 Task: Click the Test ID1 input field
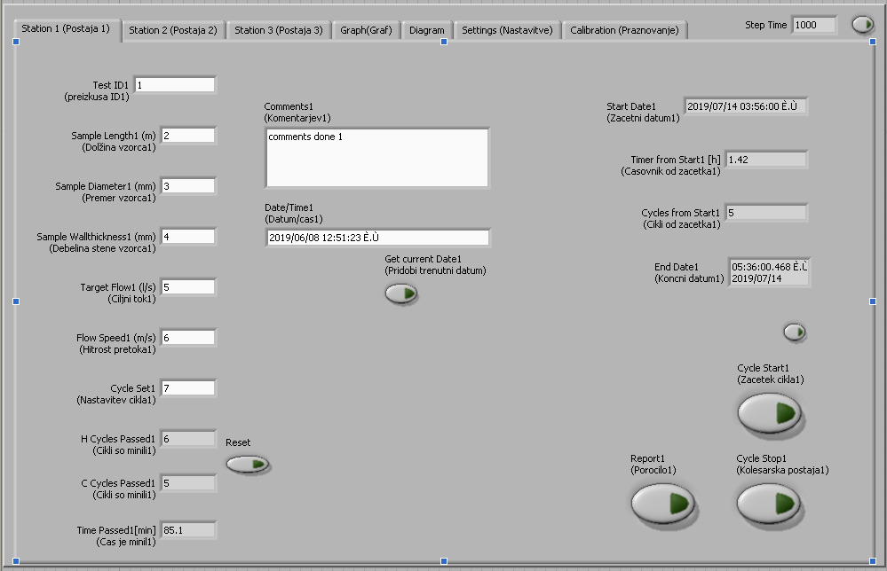coord(174,85)
